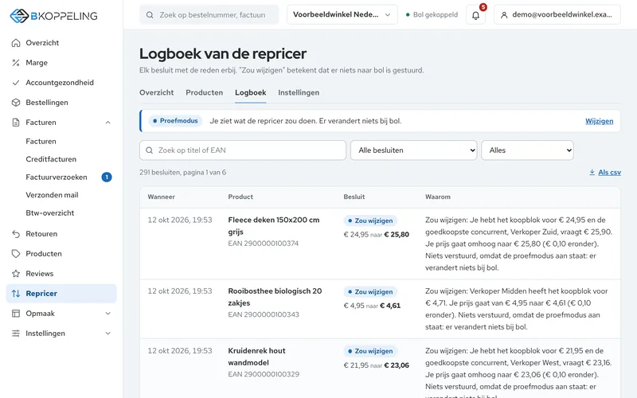This screenshot has width=637, height=398.
Task: Click Zou wijzigen badge in Kruidenrek row
Action: (370, 351)
